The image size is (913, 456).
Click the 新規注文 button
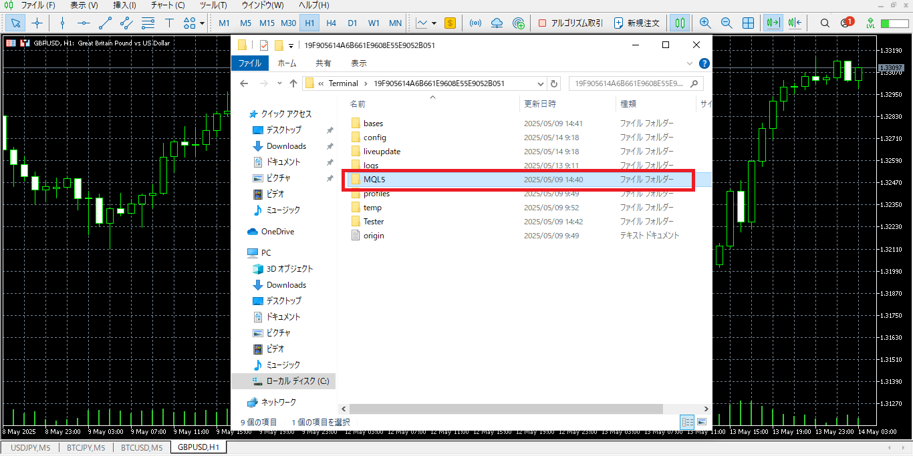pos(636,23)
